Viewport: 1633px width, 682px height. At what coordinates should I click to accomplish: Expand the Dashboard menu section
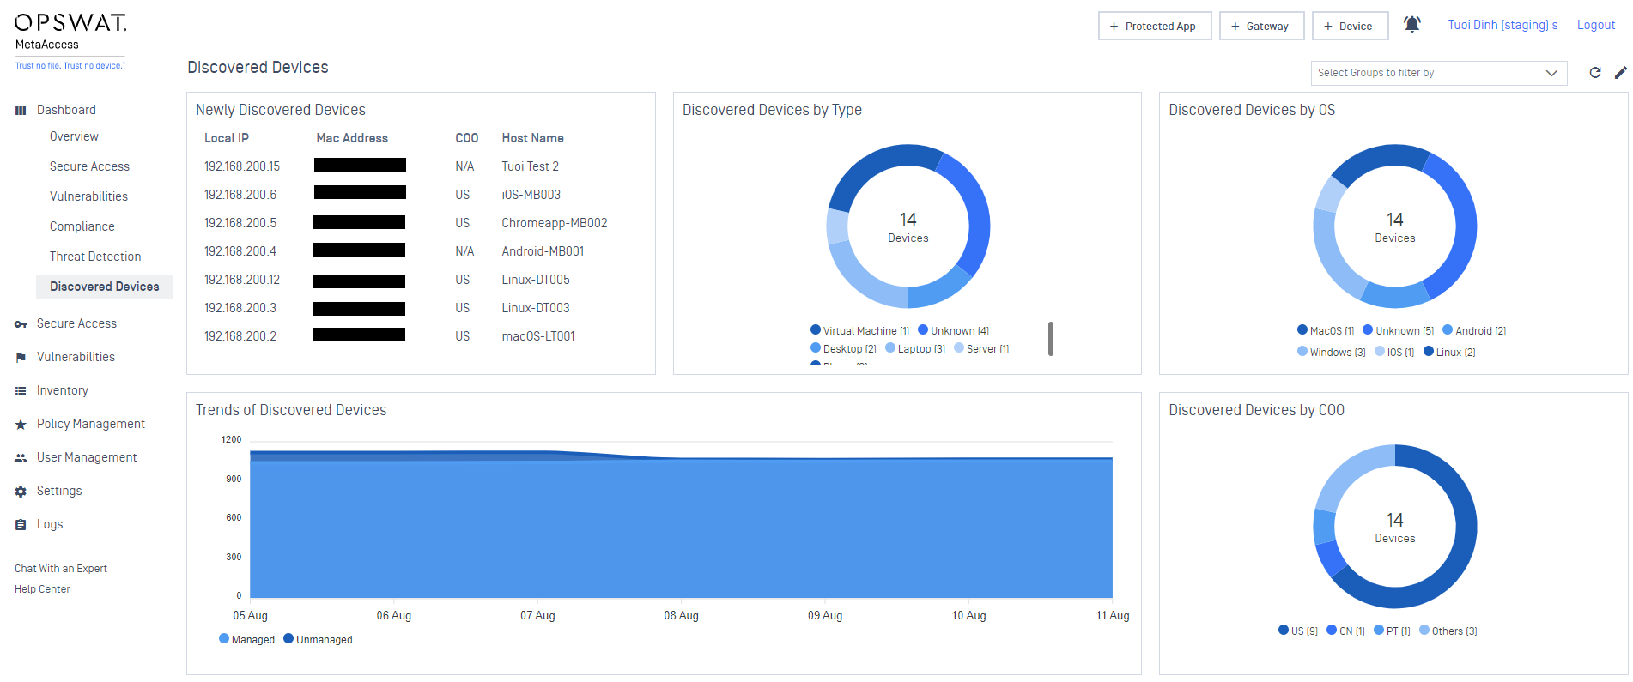[66, 110]
